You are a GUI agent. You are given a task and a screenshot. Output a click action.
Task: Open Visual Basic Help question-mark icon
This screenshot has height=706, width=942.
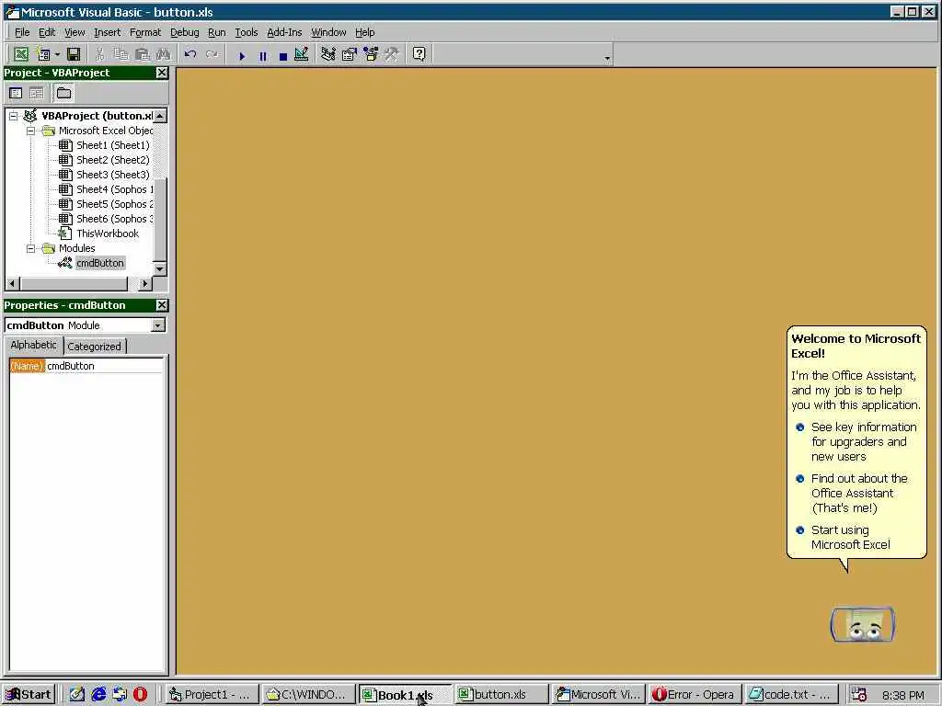(419, 54)
